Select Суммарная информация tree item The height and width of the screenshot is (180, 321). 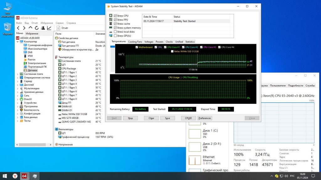38,45
